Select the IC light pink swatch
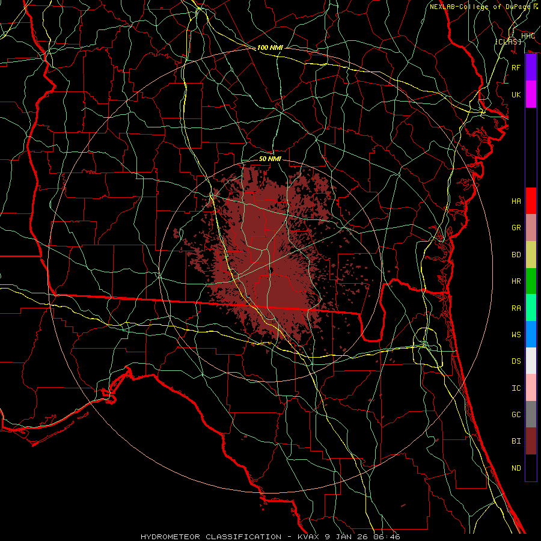The height and width of the screenshot is (541, 541). tap(531, 388)
